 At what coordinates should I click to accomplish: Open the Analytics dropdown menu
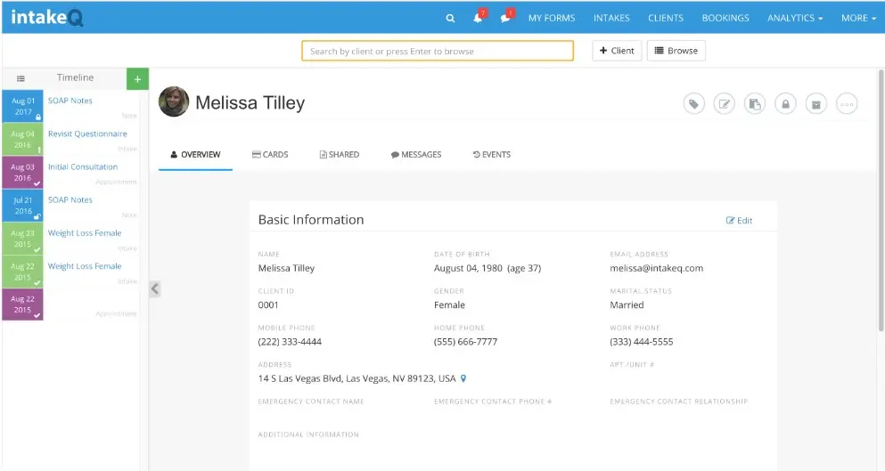[794, 18]
